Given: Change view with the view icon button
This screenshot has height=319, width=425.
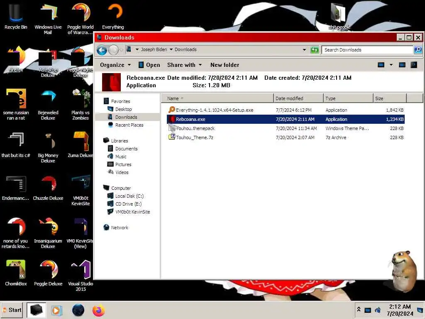Looking at the screenshot, I should [381, 65].
